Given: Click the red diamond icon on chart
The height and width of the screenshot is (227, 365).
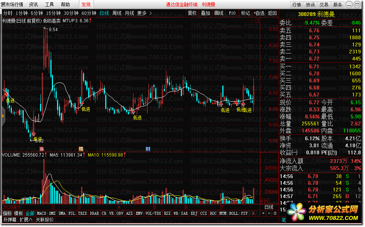Looking at the screenshot, I should [x=252, y=21].
